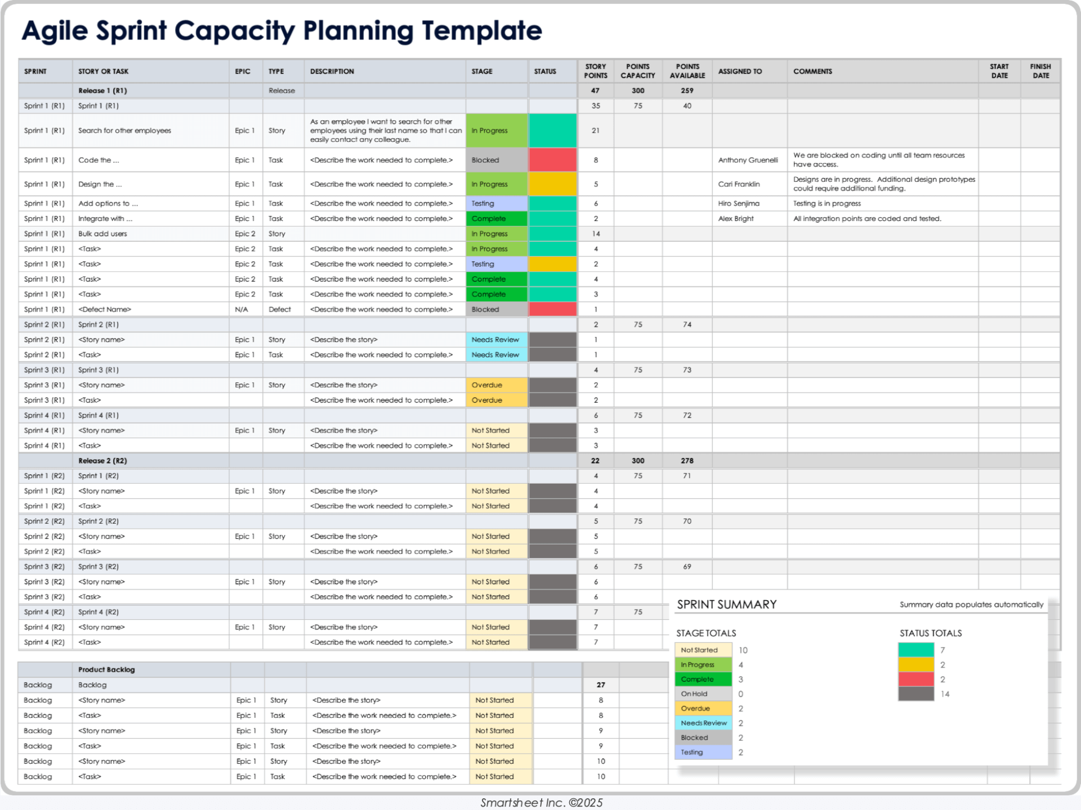Viewport: 1081px width, 810px height.
Task: Select the Blocked stage cell for Defect Name
Action: tap(495, 309)
